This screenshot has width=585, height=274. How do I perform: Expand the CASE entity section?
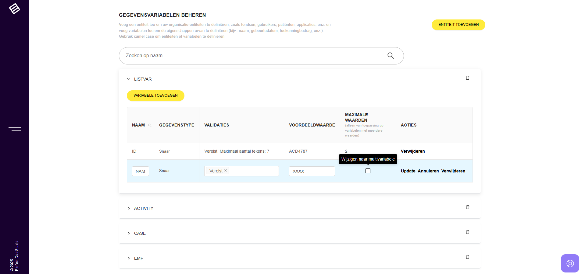coord(129,233)
